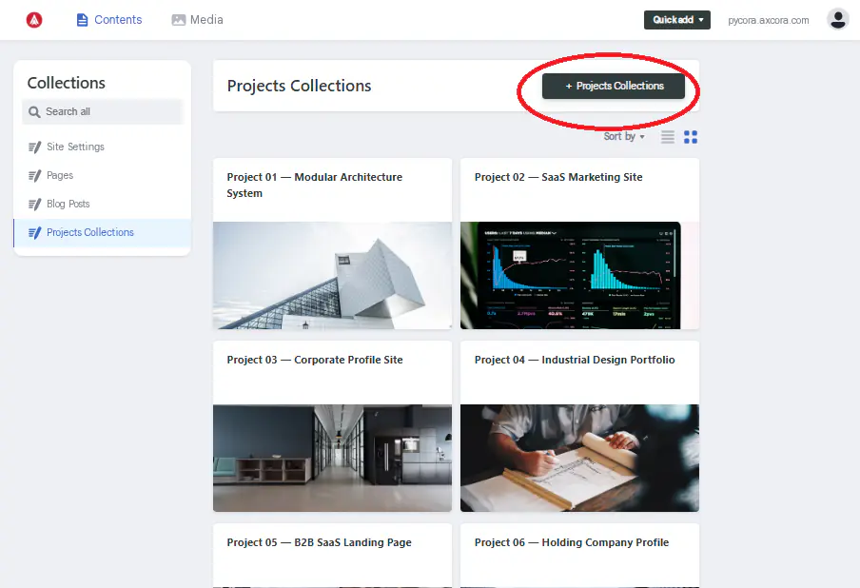
Task: Open the user profile avatar
Action: pos(837,20)
